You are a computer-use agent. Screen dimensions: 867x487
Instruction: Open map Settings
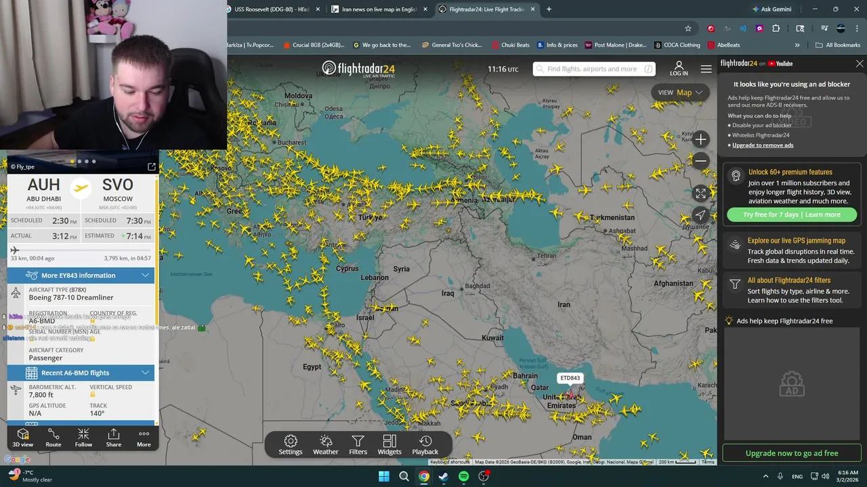pos(291,445)
